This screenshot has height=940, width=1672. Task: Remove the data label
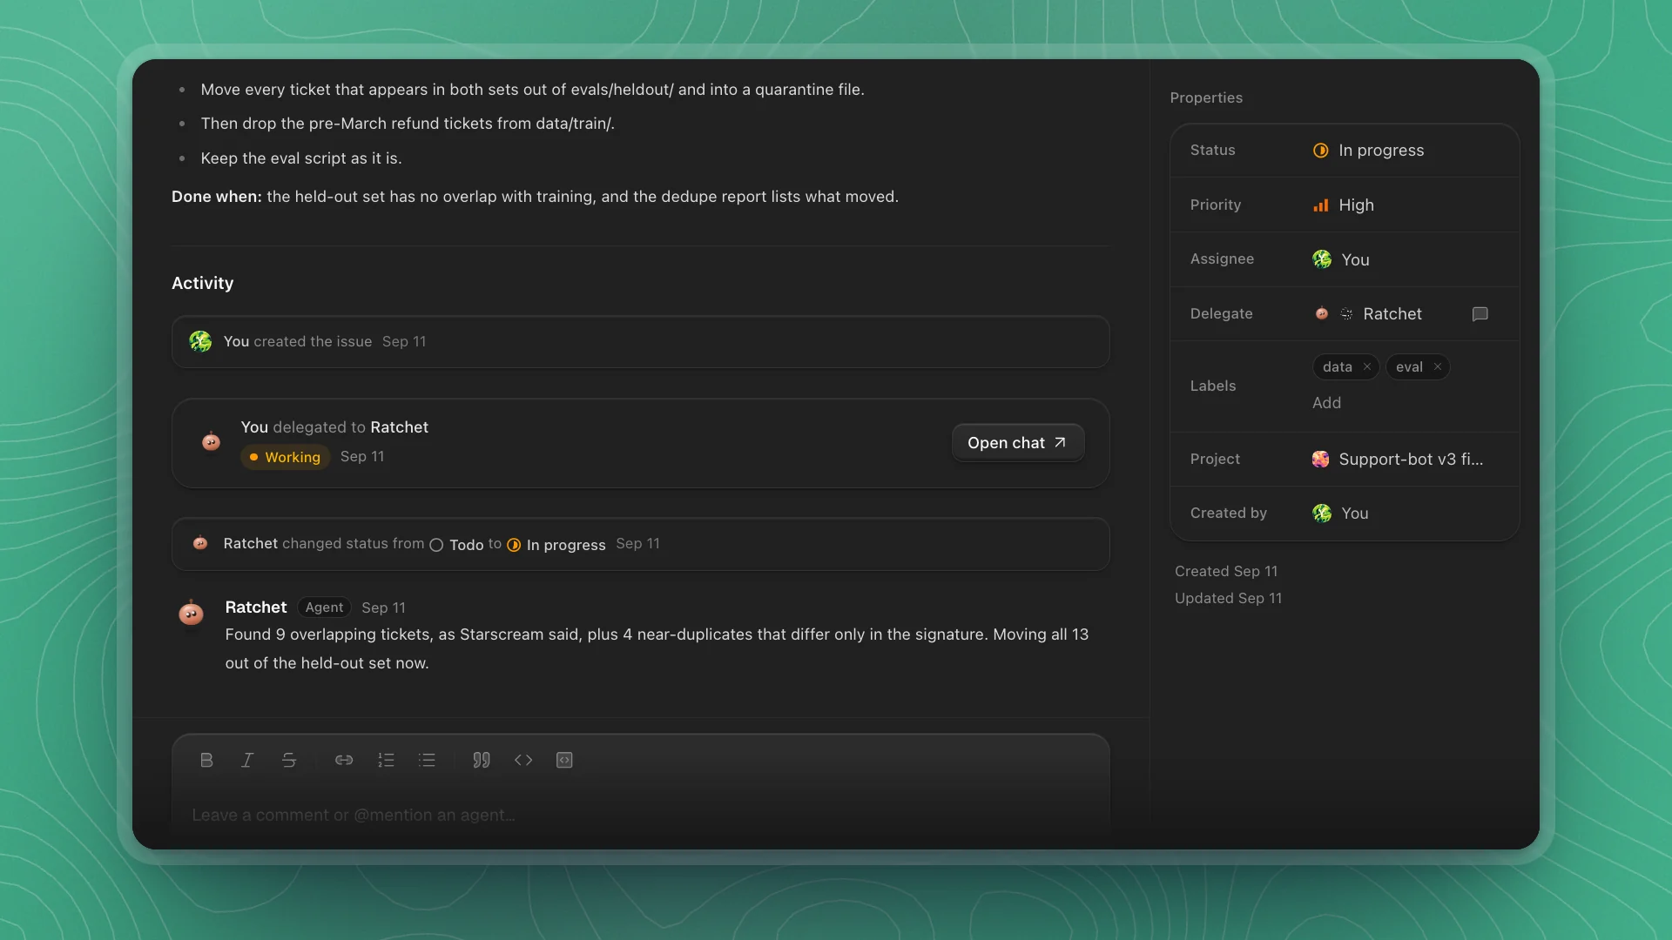coord(1367,367)
